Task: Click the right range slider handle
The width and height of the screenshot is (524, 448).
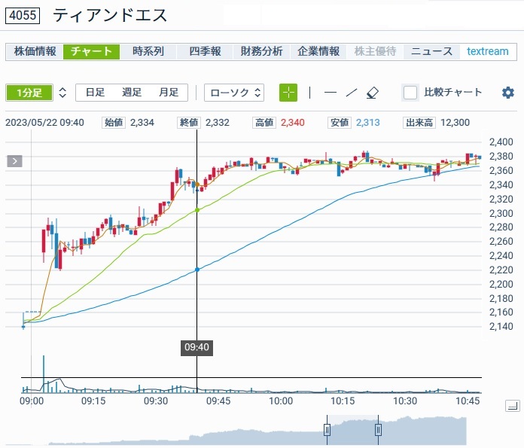Action: [378, 430]
